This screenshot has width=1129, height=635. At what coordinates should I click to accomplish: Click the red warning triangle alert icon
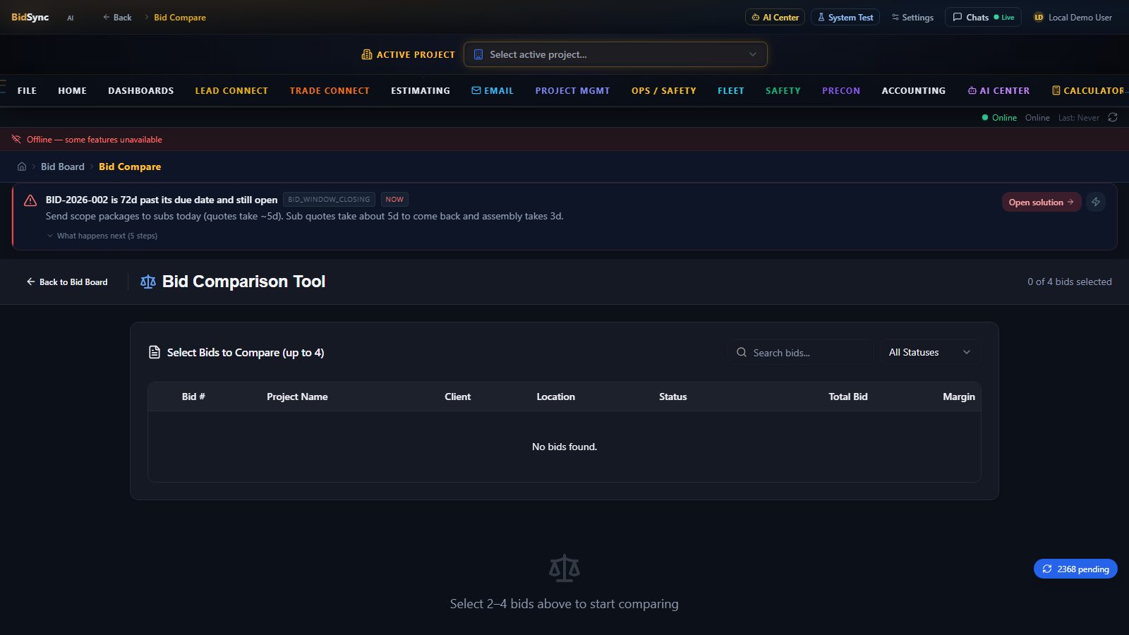point(30,200)
